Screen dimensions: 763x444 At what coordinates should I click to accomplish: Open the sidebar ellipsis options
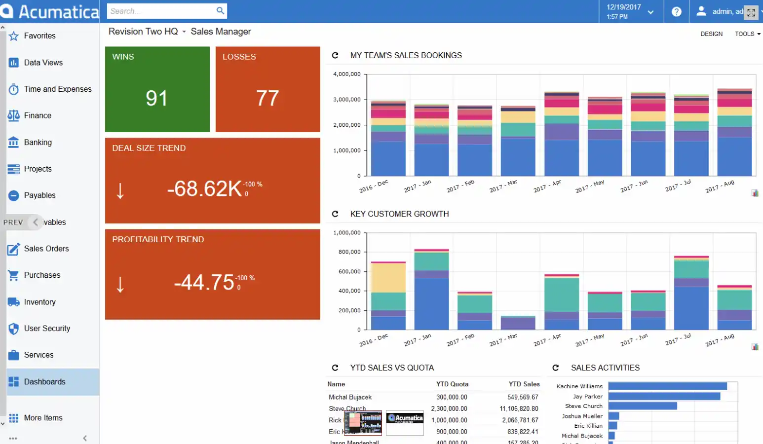click(13, 438)
